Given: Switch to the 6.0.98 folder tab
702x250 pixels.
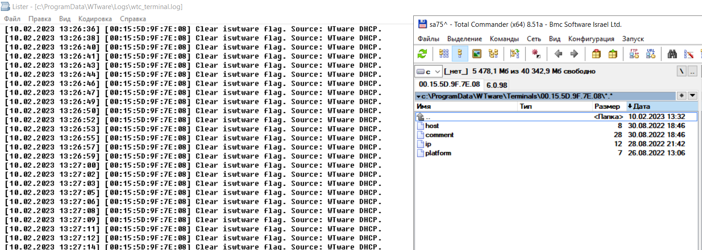Looking at the screenshot, I should point(497,85).
